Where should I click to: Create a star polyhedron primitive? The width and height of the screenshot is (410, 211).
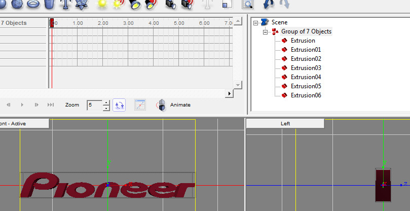click(81, 5)
